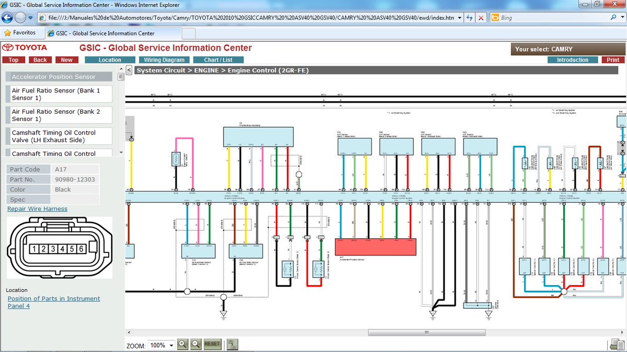The width and height of the screenshot is (627, 352).
Task: Click the component list scroll down arrow
Action: [121, 152]
